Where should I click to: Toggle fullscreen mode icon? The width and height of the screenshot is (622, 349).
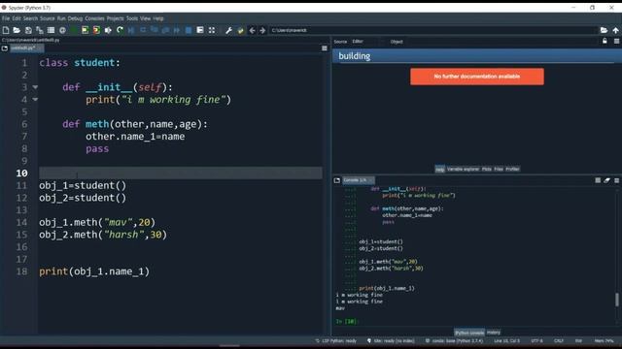[x=212, y=30]
